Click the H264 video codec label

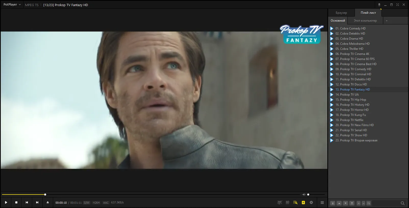pos(96,203)
